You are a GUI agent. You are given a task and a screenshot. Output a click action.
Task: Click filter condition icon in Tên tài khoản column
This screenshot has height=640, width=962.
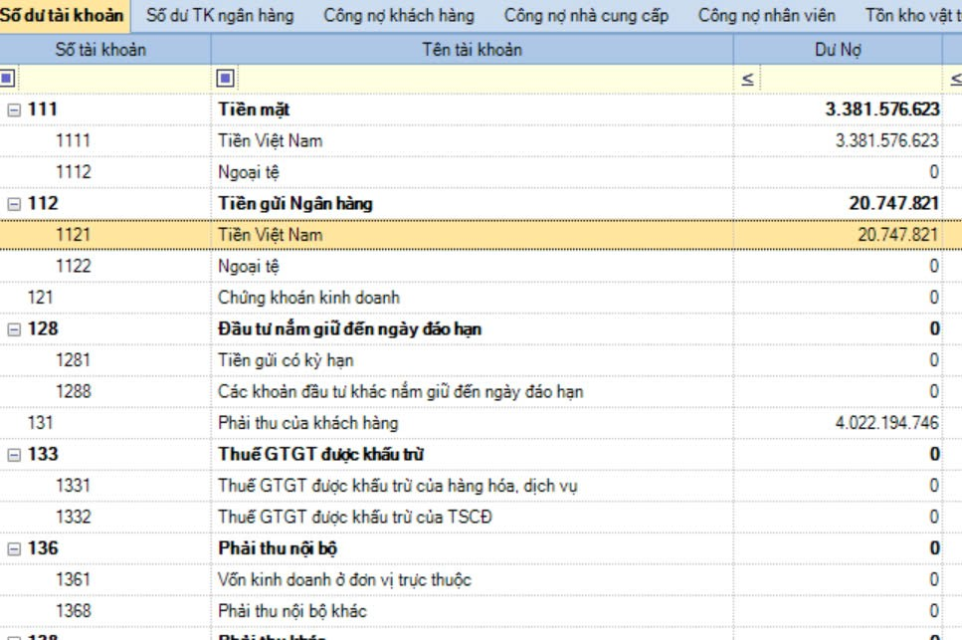tap(225, 79)
